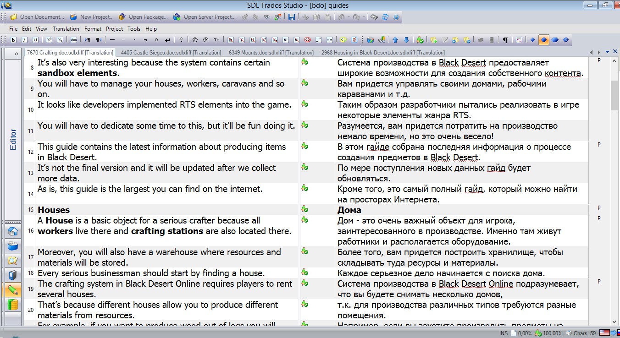Switch to the 4405 Castle Sieges document tab
620x338 pixels.
(171, 53)
